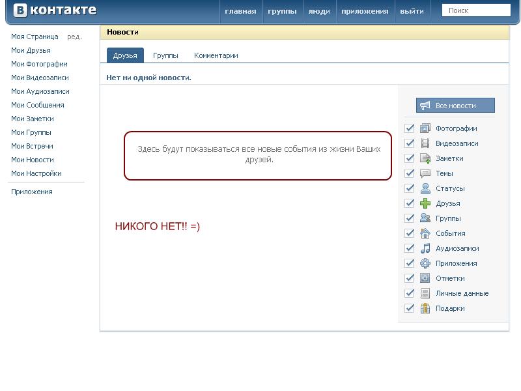
Task: Click the Фотографии filter label
Action: coord(457,128)
